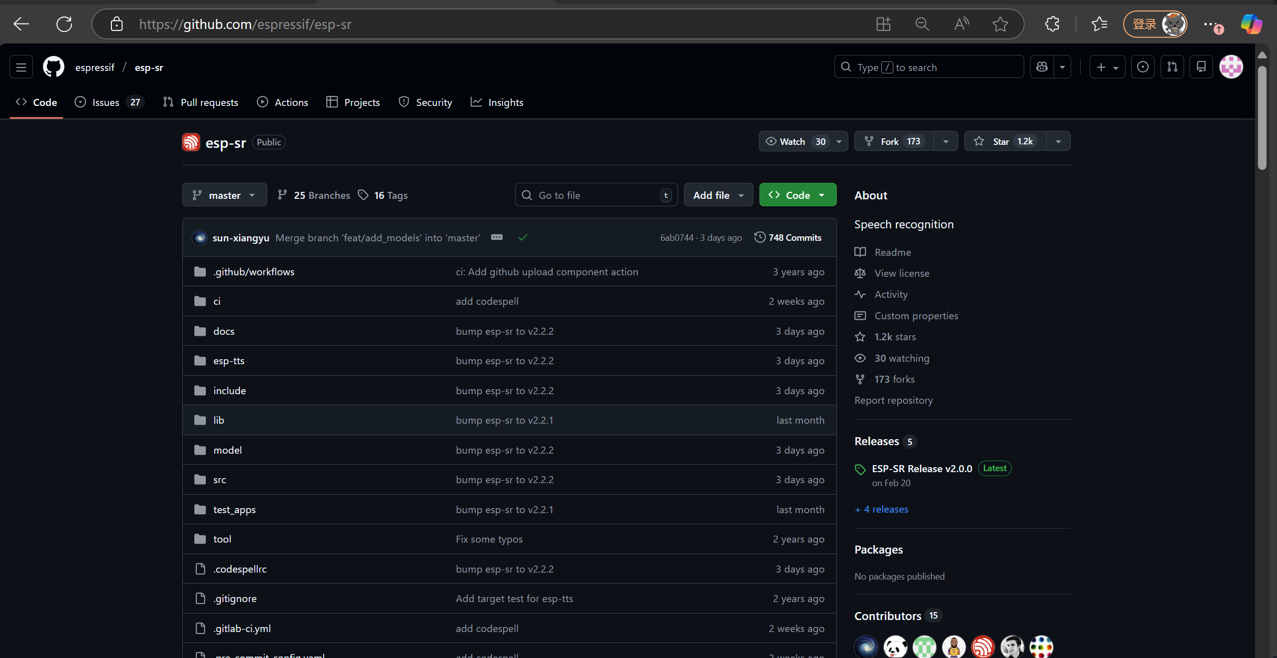The height and width of the screenshot is (658, 1277).
Task: Open the + 4 releases link
Action: [881, 509]
